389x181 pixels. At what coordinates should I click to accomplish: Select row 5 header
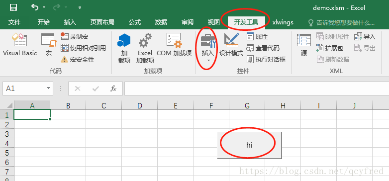tap(7, 153)
